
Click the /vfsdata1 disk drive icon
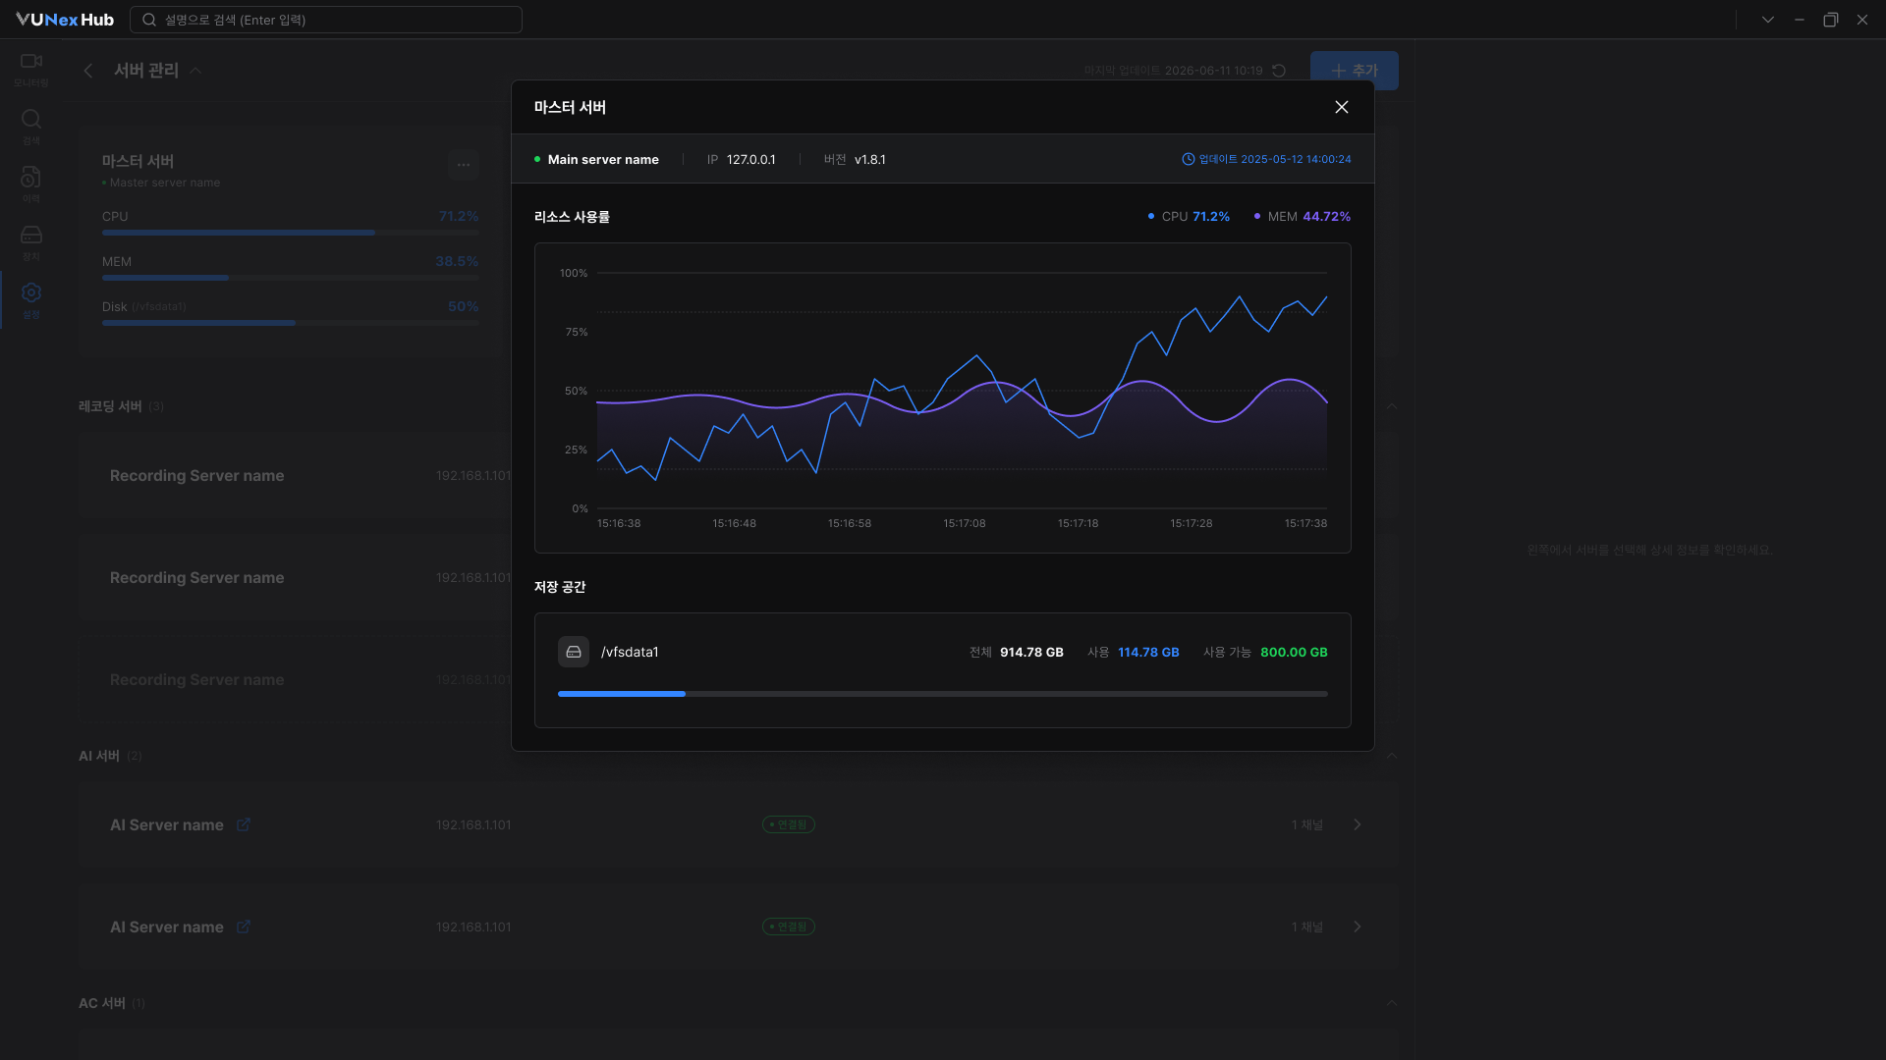pyautogui.click(x=574, y=652)
